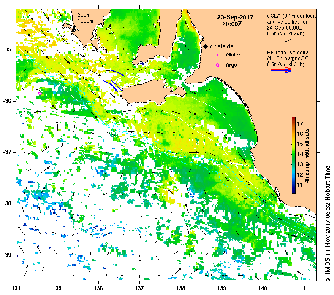The image size is (334, 295).
Task: Click the 141 longitude axis label
Action: coord(304,288)
